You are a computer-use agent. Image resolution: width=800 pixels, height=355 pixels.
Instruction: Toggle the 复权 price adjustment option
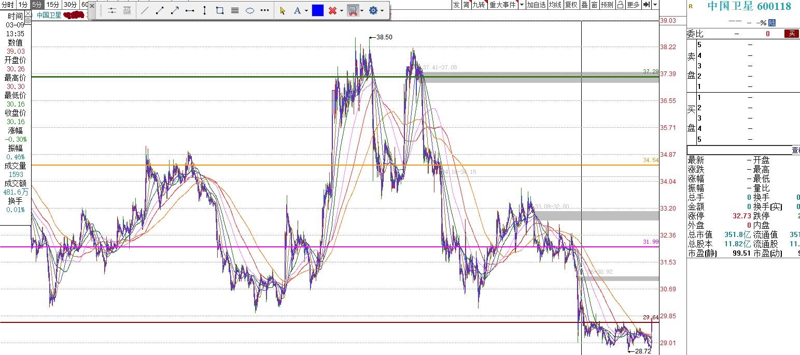pos(571,5)
